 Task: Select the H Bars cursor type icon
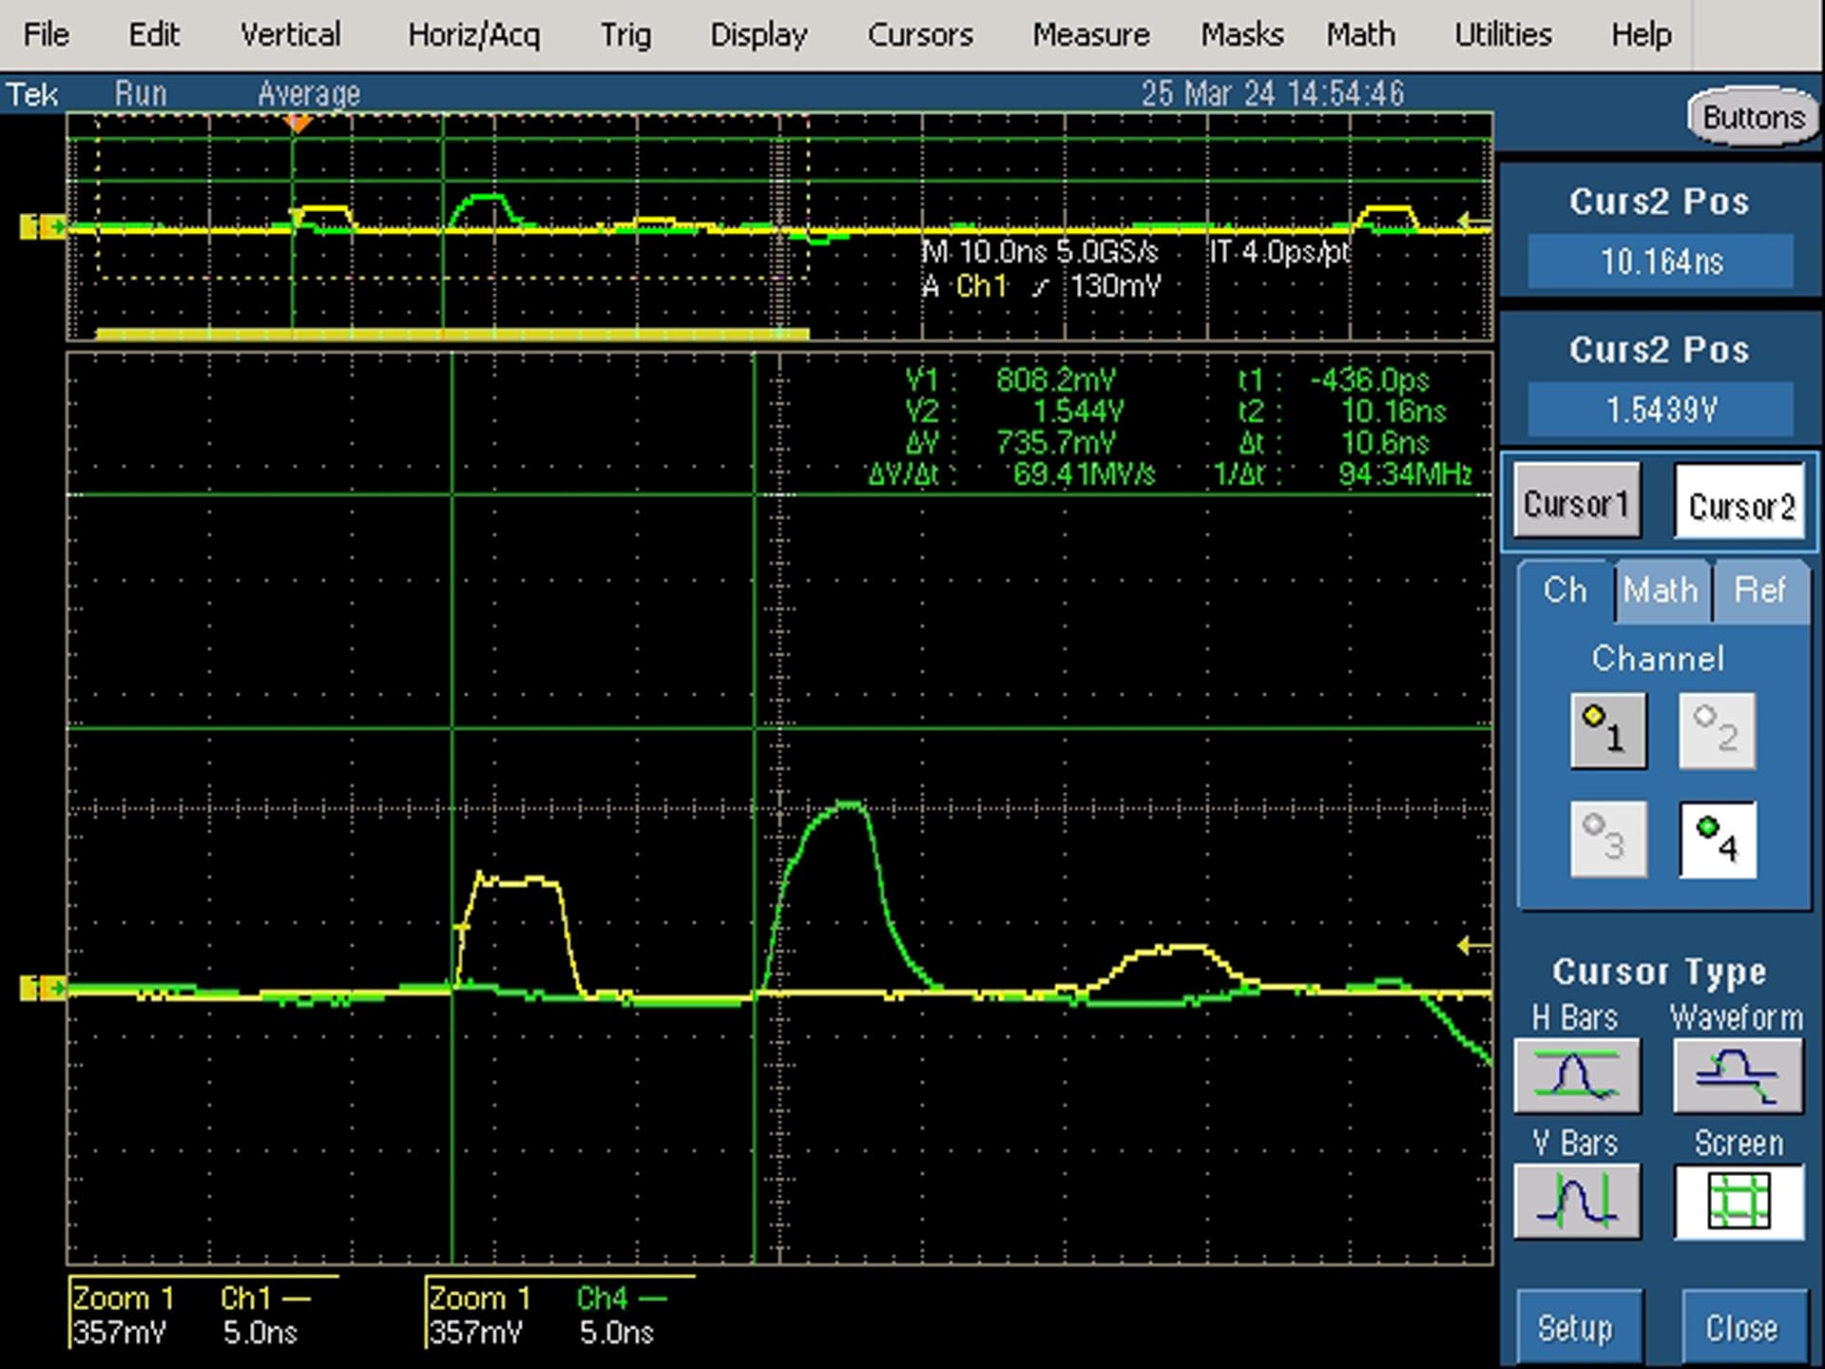point(1577,1076)
